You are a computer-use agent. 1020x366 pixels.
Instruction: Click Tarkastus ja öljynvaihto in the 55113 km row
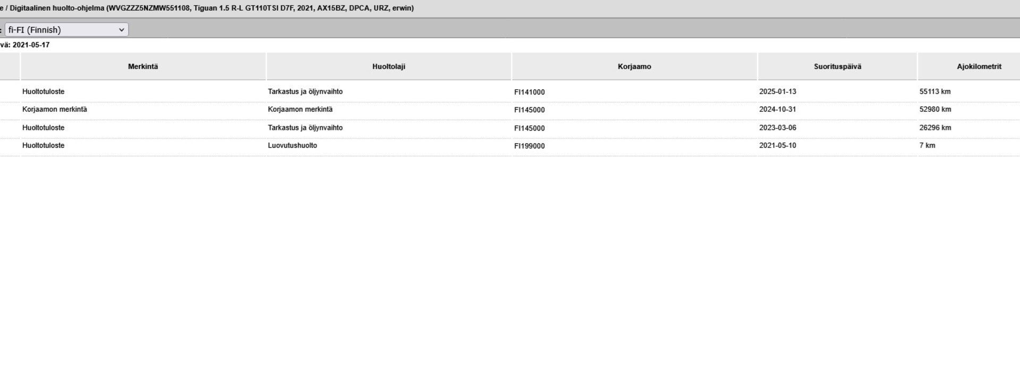305,92
